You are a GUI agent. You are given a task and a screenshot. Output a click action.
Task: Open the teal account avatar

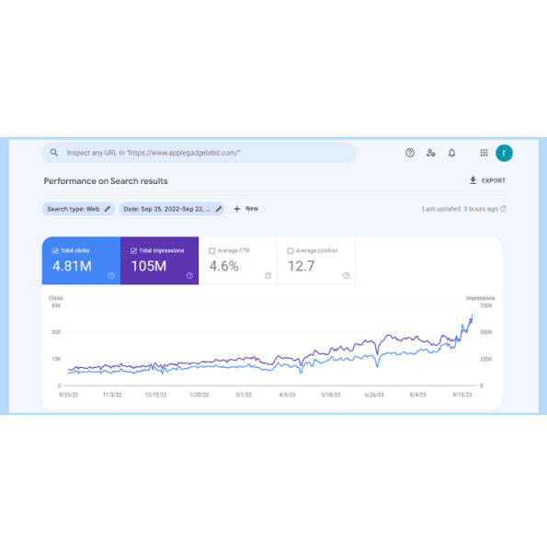pos(504,153)
